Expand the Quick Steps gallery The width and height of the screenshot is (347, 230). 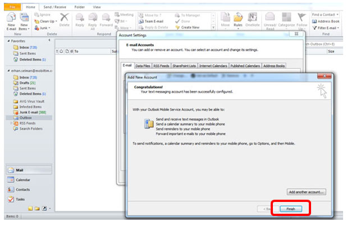pyautogui.click(x=213, y=27)
